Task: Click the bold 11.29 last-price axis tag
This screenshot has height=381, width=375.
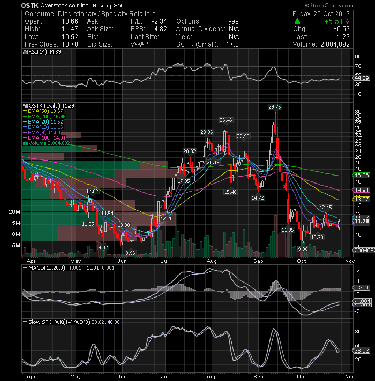Action: (x=362, y=221)
